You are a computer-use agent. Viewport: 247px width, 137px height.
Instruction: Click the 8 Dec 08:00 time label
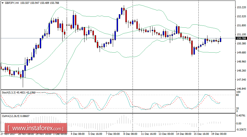pyautogui.click(x=130, y=134)
